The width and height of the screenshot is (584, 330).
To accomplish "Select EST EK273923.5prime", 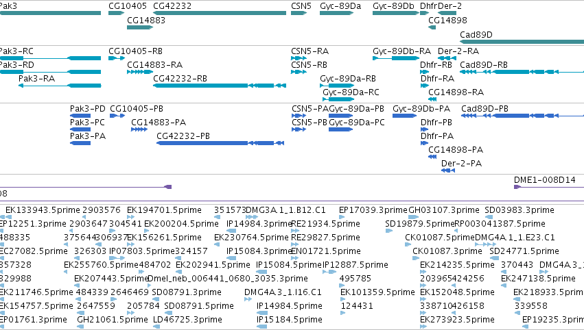I will tap(457, 320).
